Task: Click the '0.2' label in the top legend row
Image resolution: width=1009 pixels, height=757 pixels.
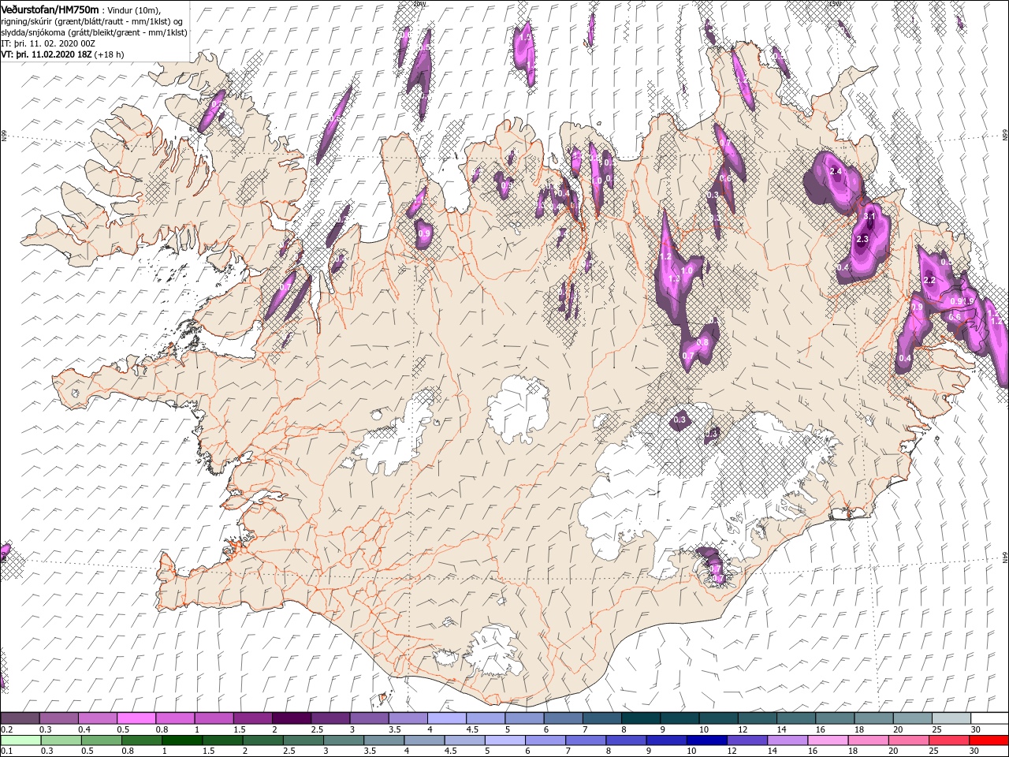Action: pyautogui.click(x=7, y=729)
